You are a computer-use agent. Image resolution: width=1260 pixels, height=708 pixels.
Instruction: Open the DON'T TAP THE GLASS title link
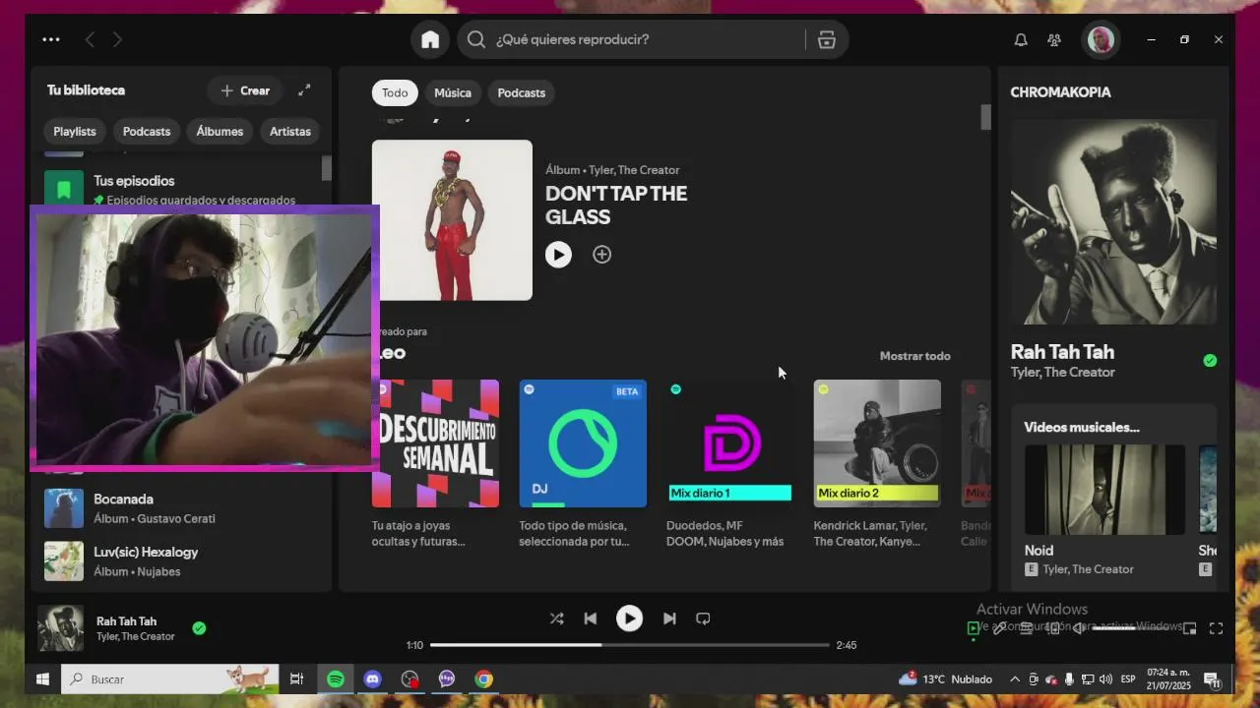click(x=616, y=205)
